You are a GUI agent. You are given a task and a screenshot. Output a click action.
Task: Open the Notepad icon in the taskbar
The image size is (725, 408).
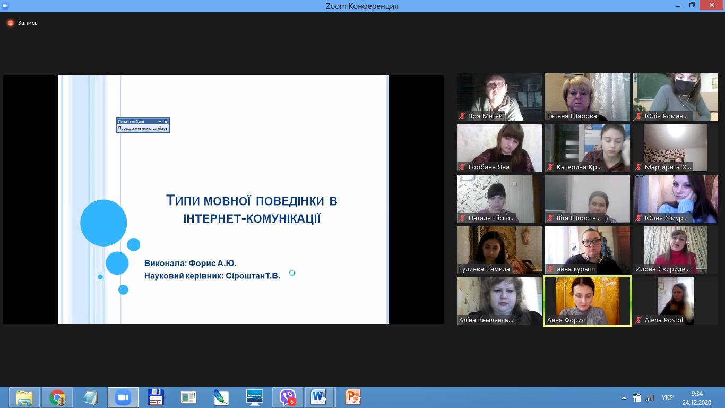[90, 397]
